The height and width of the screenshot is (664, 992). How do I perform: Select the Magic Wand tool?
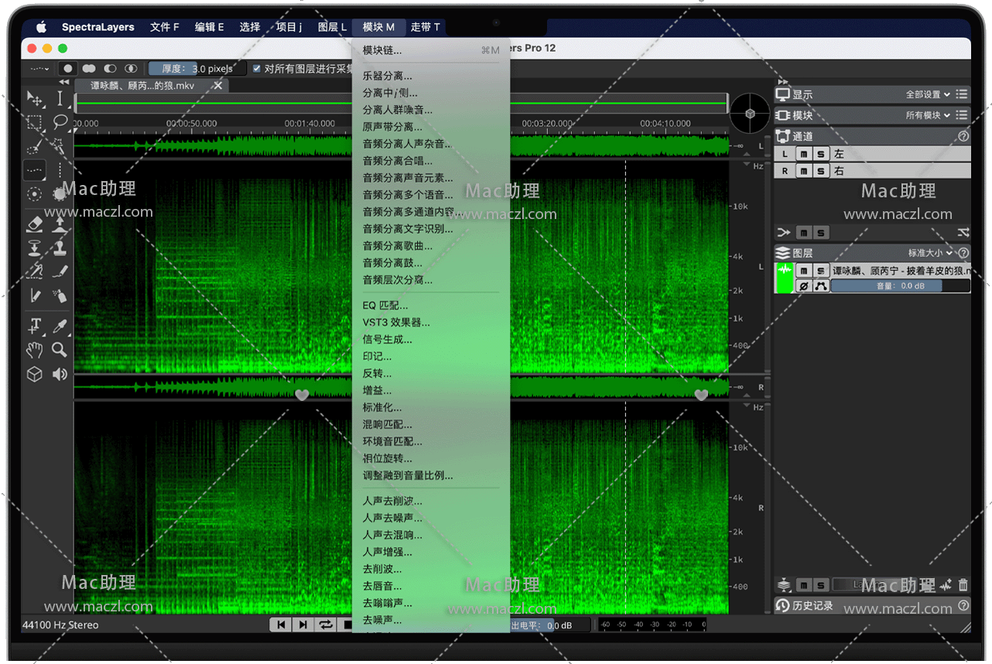click(x=60, y=146)
